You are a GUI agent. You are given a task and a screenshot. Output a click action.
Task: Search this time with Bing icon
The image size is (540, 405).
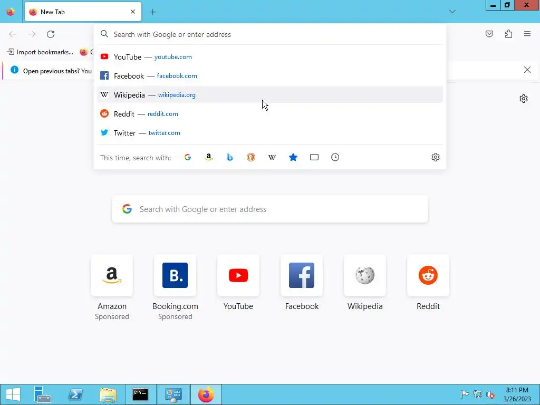[x=230, y=157]
